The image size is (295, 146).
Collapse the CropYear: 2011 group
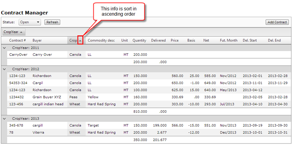coord(4,48)
